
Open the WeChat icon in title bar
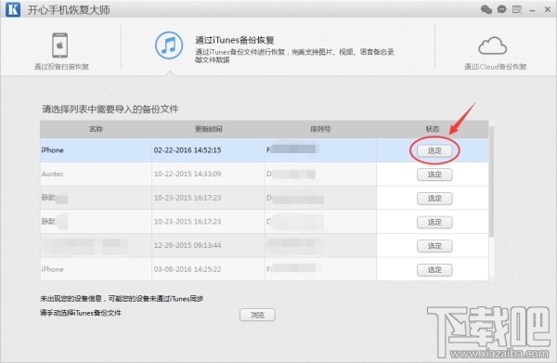tap(486, 9)
